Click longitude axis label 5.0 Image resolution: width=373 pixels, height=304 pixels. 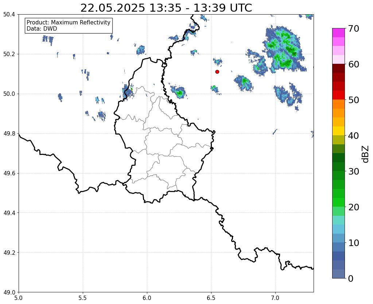click(x=19, y=298)
